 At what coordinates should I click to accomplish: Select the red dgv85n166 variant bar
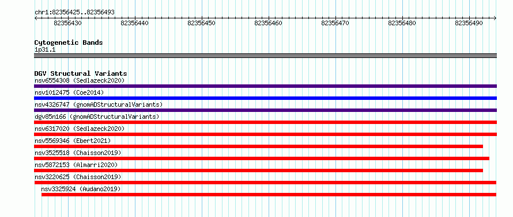click(265, 122)
